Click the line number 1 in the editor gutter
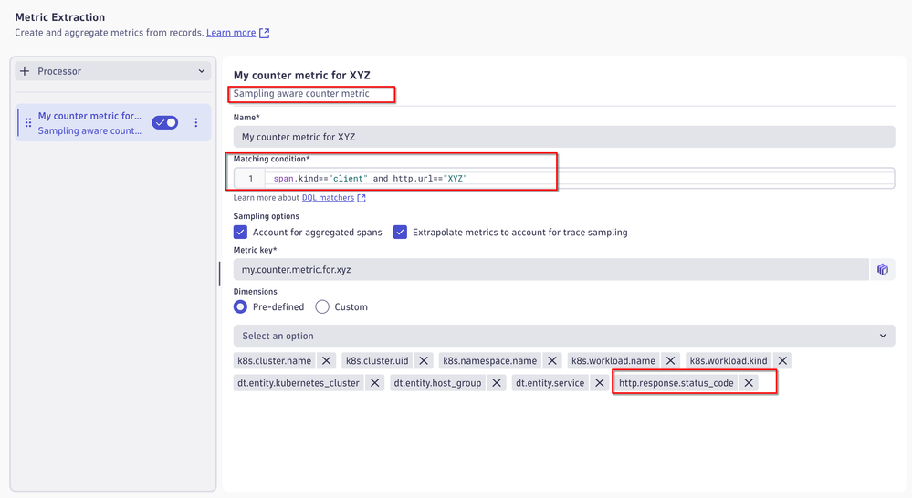The height and width of the screenshot is (498, 912). tap(251, 179)
